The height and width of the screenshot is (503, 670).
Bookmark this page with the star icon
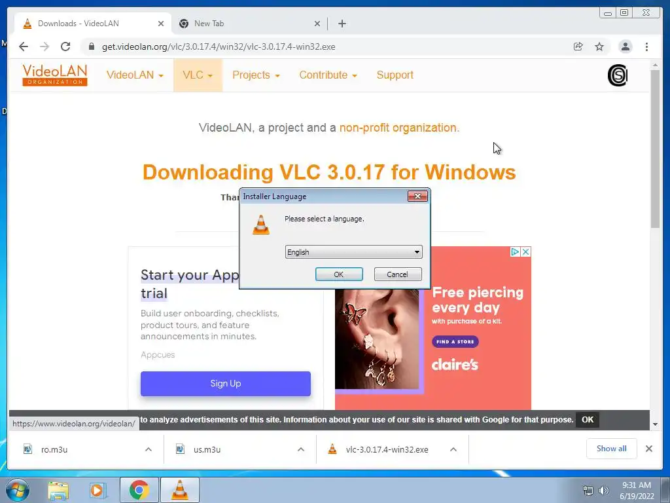pos(599,47)
